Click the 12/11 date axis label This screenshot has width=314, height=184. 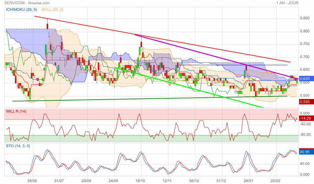[167, 181]
